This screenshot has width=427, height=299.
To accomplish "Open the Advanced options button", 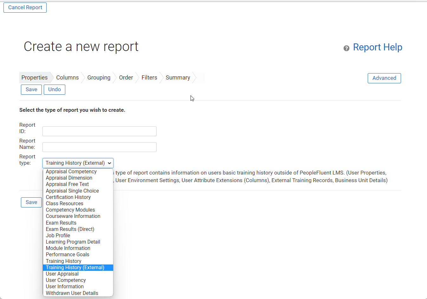I will pos(384,78).
